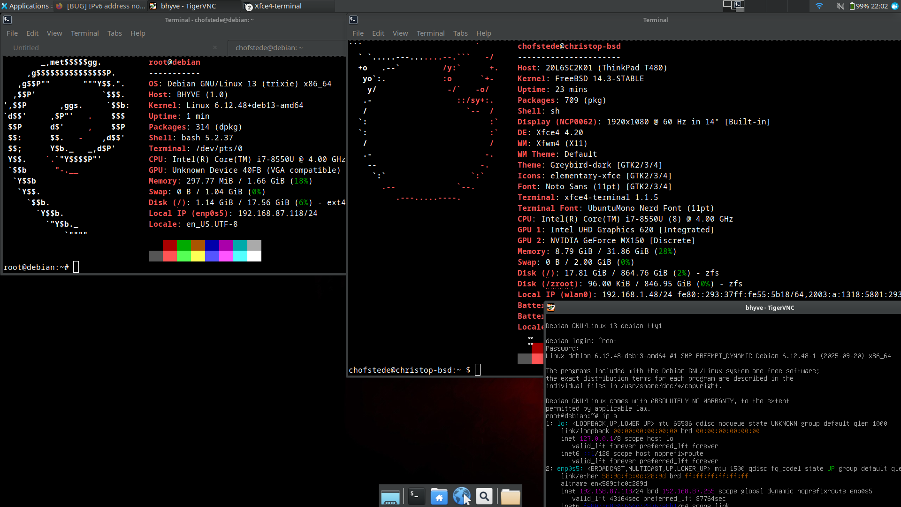Open the Application Finder magnifier icon in the dock
This screenshot has height=507, width=901.
coord(484,496)
